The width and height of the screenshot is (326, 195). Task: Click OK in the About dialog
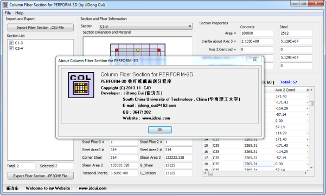[159, 130]
